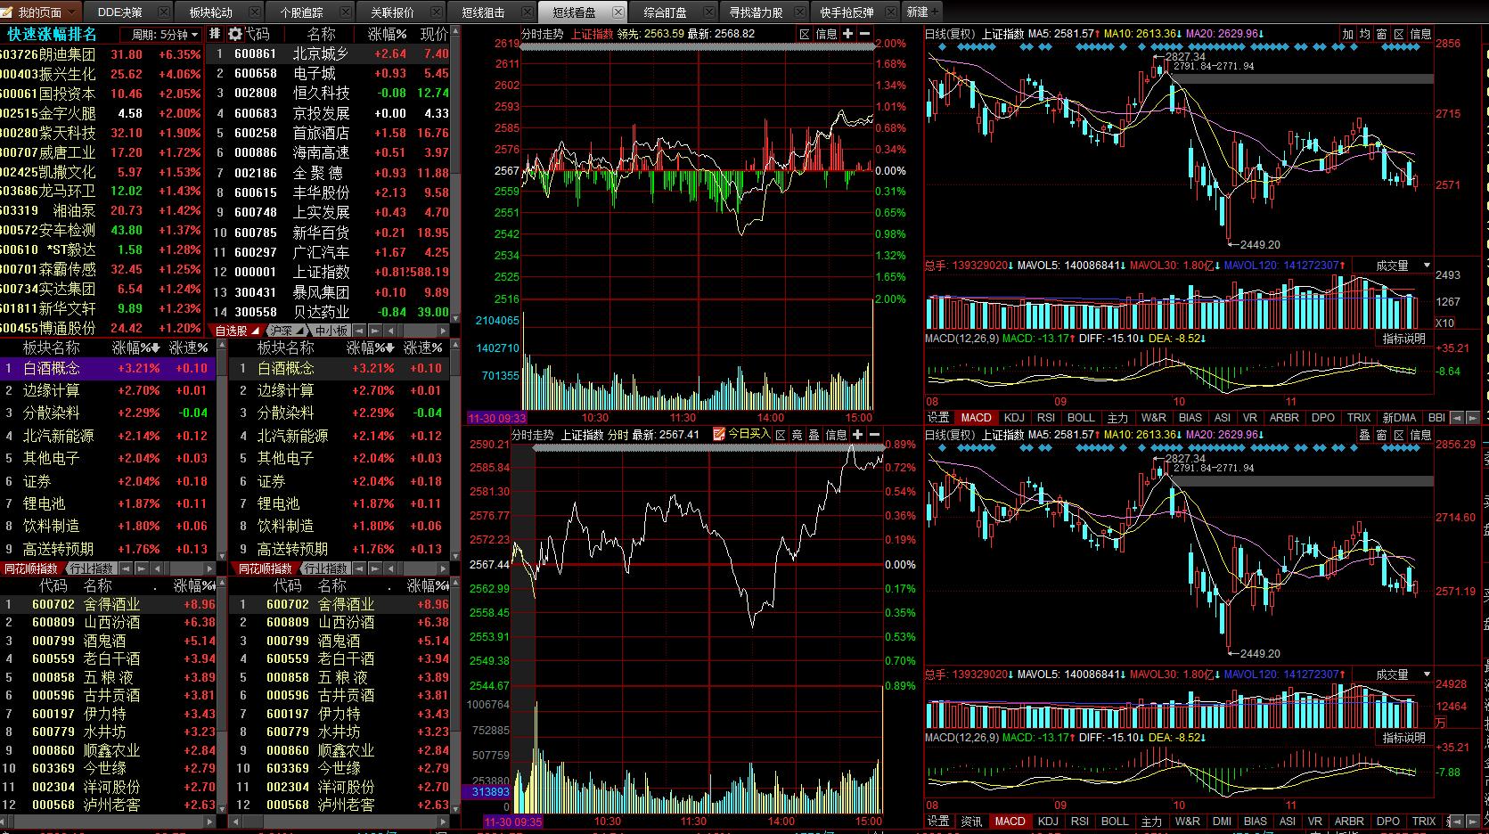Open 信息 on the bottom daily K-line chart
This screenshot has width=1489, height=834.
pyautogui.click(x=1420, y=435)
